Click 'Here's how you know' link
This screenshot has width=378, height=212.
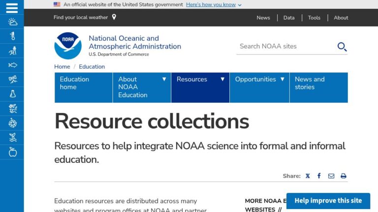pyautogui.click(x=211, y=4)
